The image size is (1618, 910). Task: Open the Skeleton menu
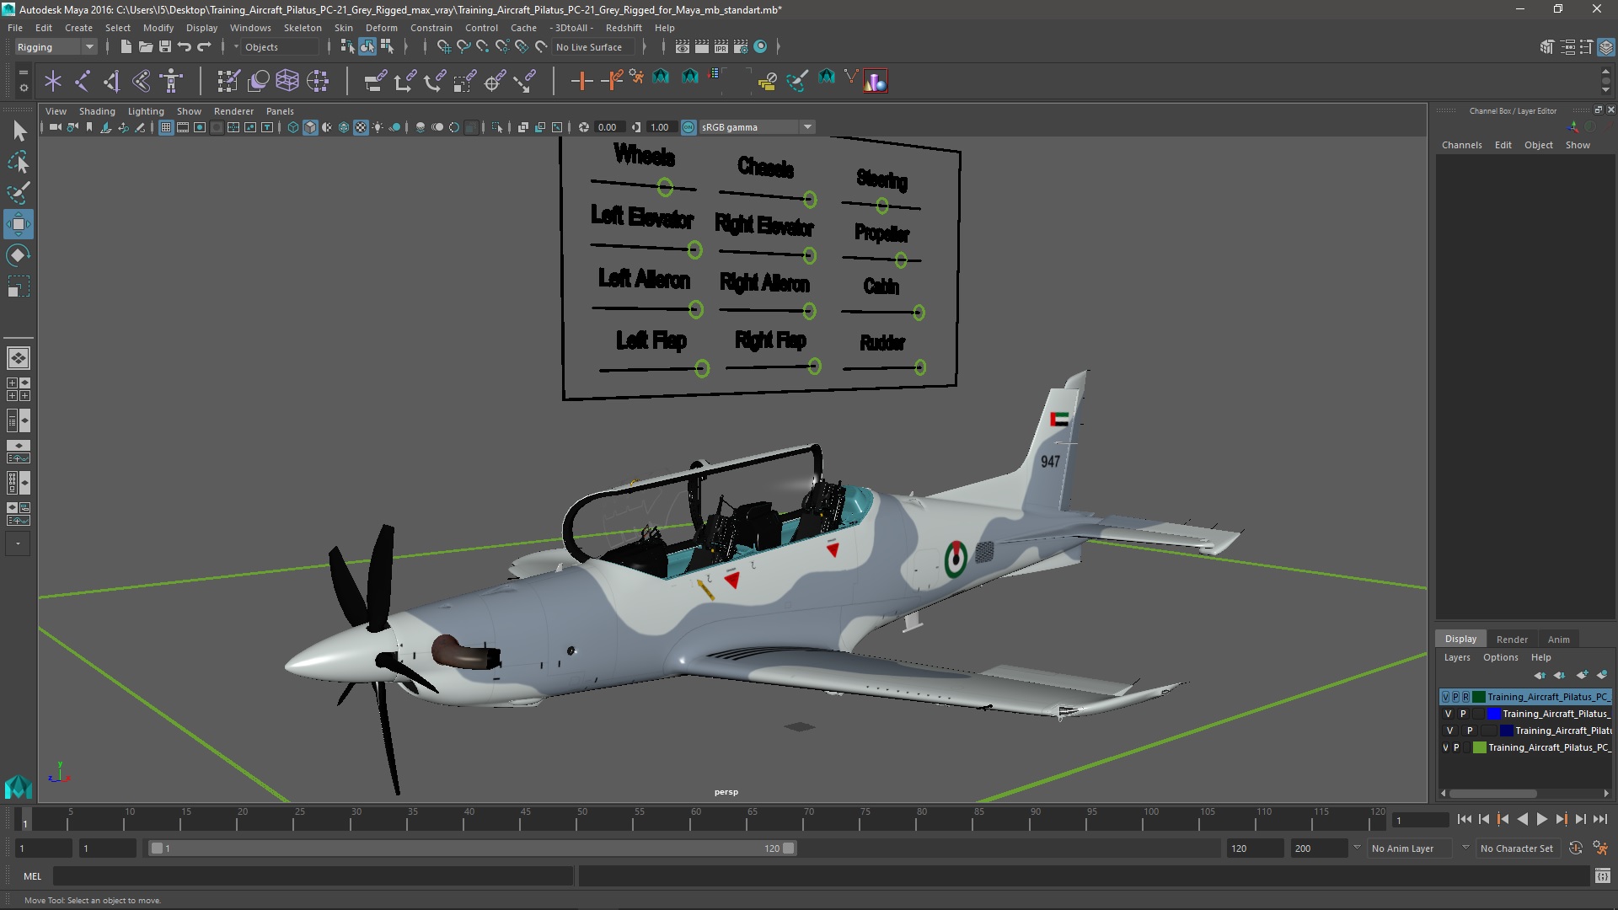303,28
